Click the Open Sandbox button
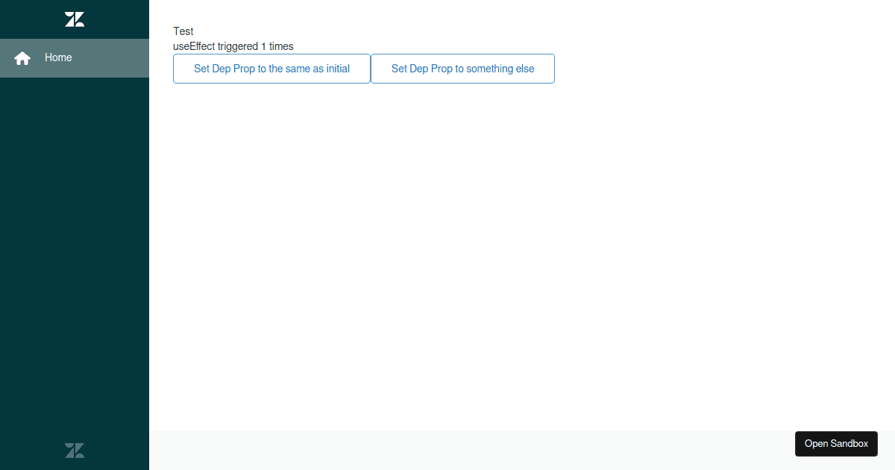 click(x=836, y=443)
